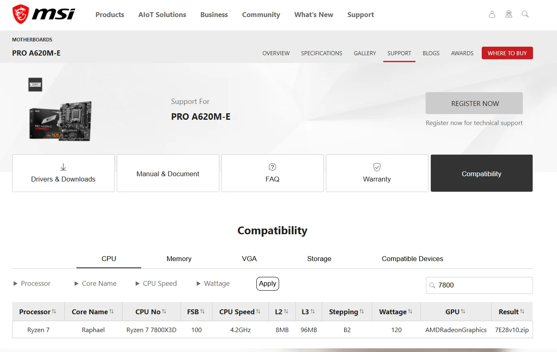557x352 pixels.
Task: Open the Manual & Document section
Action: (x=168, y=173)
